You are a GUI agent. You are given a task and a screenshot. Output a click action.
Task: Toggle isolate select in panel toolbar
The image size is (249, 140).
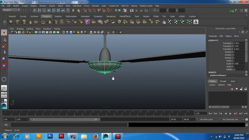click(x=108, y=32)
